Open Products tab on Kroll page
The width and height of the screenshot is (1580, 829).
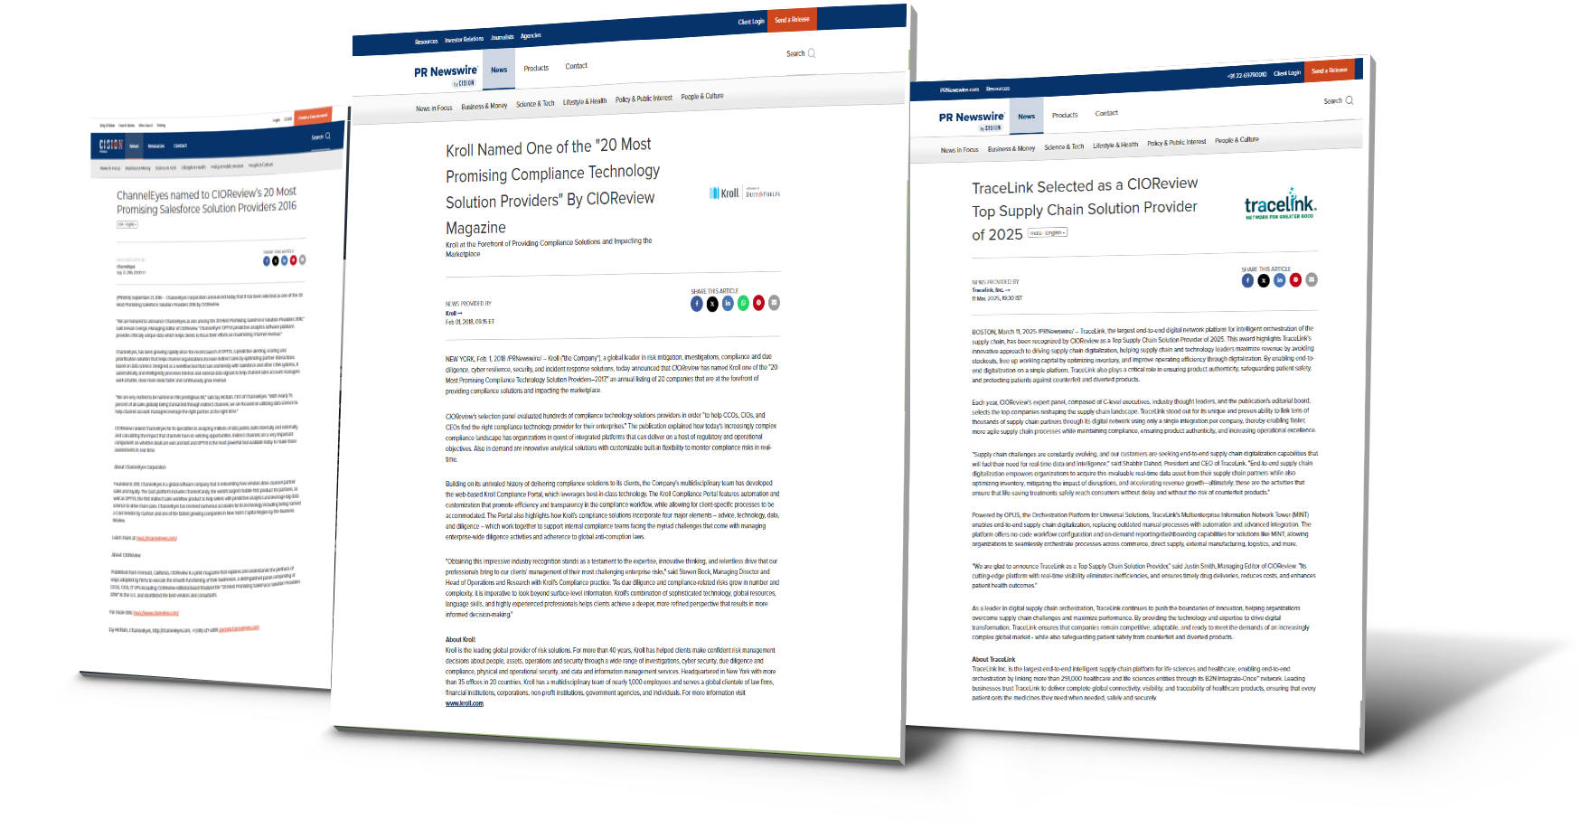point(536,68)
